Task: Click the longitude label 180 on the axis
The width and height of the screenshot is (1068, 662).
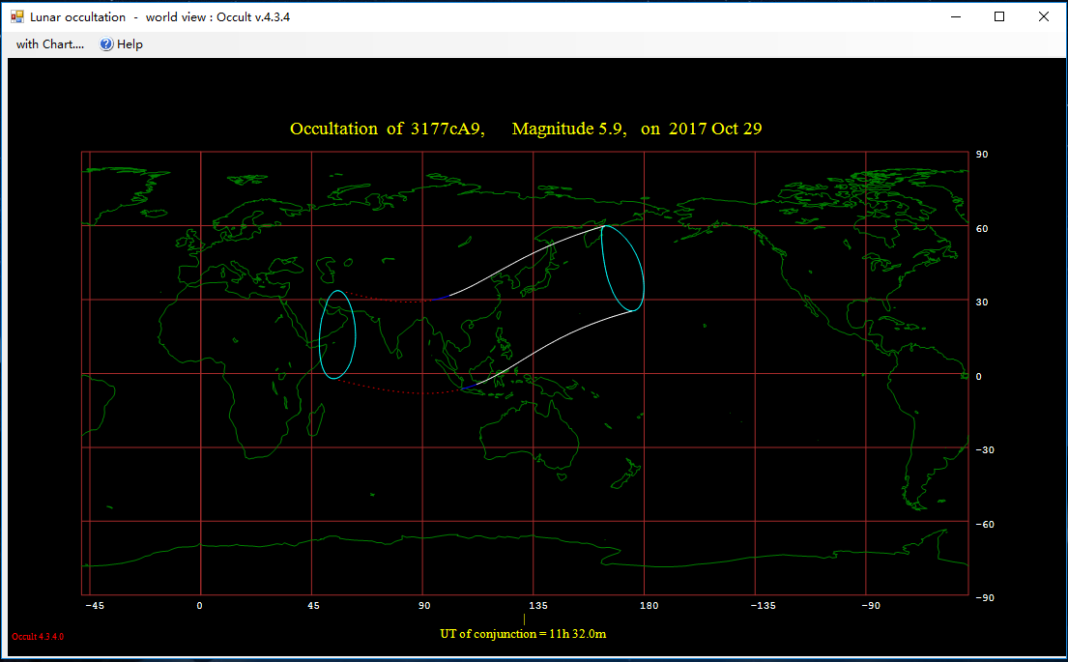Action: (649, 606)
